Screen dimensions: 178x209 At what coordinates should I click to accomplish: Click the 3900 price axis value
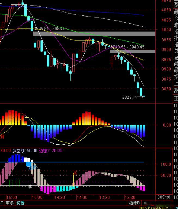click(166, 69)
